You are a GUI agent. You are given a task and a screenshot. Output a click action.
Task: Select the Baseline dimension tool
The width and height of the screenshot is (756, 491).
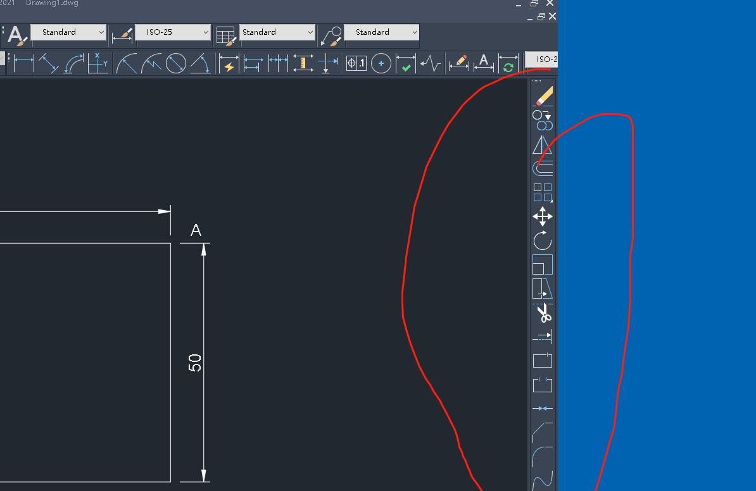coord(253,63)
